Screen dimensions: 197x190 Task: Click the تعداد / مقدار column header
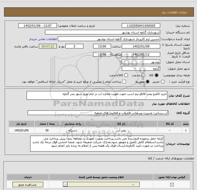47,124
